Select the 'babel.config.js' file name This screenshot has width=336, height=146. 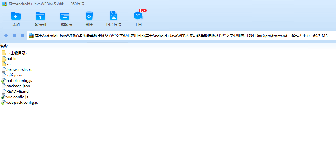pyautogui.click(x=19, y=81)
